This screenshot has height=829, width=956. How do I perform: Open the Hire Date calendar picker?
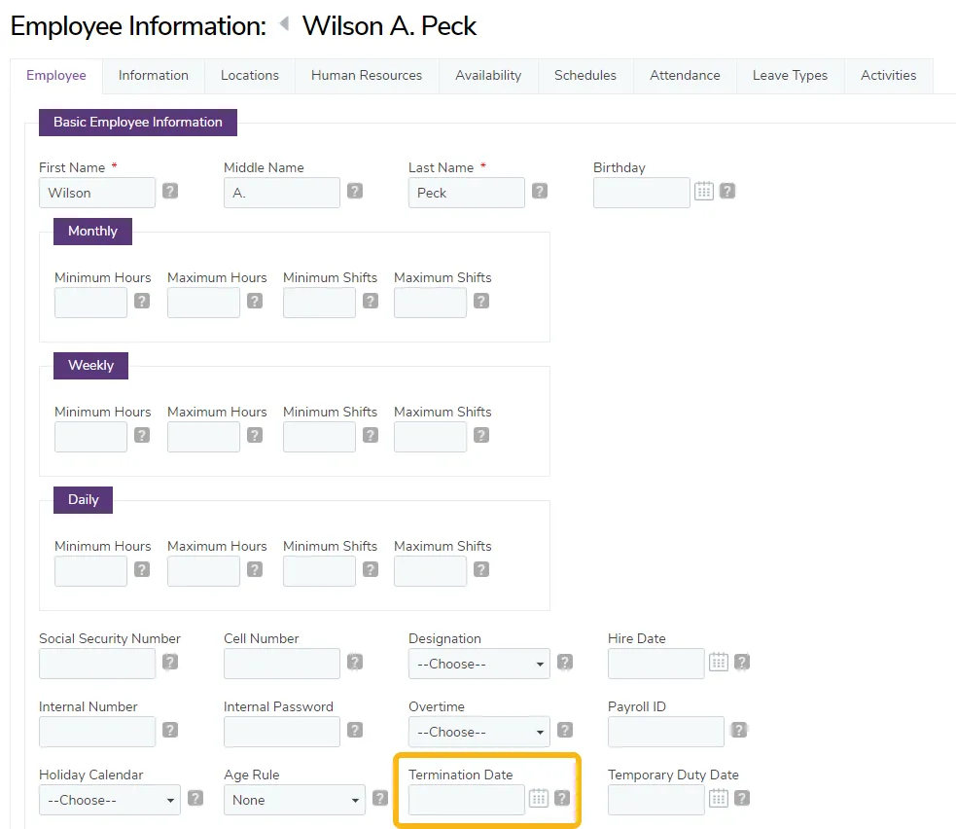point(719,662)
